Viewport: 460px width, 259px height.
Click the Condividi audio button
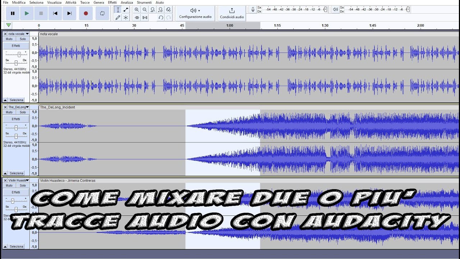click(x=232, y=13)
